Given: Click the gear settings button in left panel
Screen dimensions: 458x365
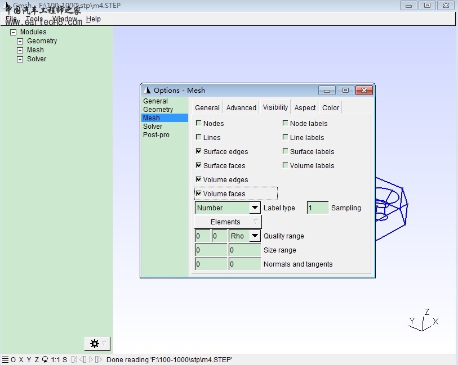Looking at the screenshot, I should coord(95,344).
